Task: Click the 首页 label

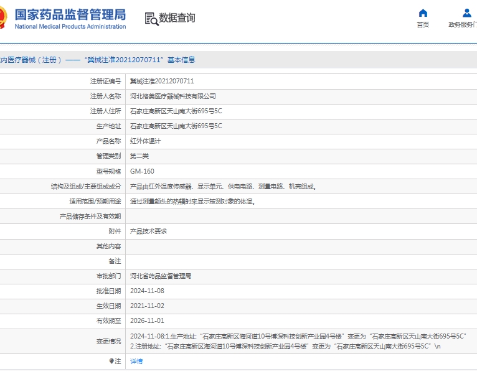Action: point(423,25)
